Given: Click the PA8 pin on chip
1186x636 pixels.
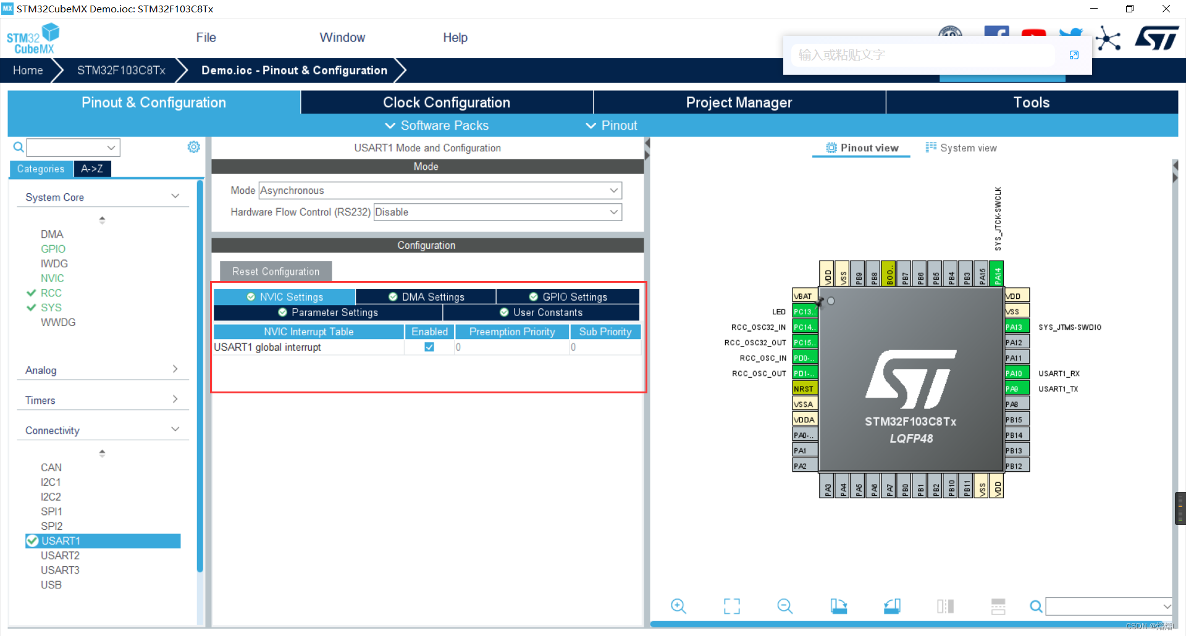Looking at the screenshot, I should (1017, 404).
